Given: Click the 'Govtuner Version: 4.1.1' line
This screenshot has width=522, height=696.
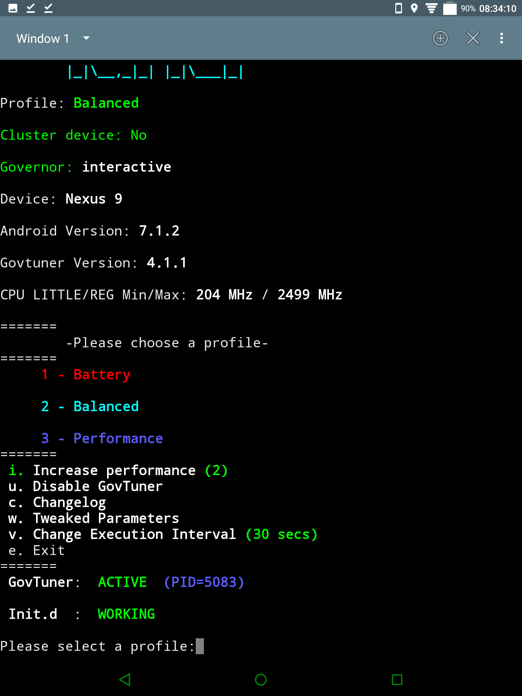Looking at the screenshot, I should (x=93, y=263).
